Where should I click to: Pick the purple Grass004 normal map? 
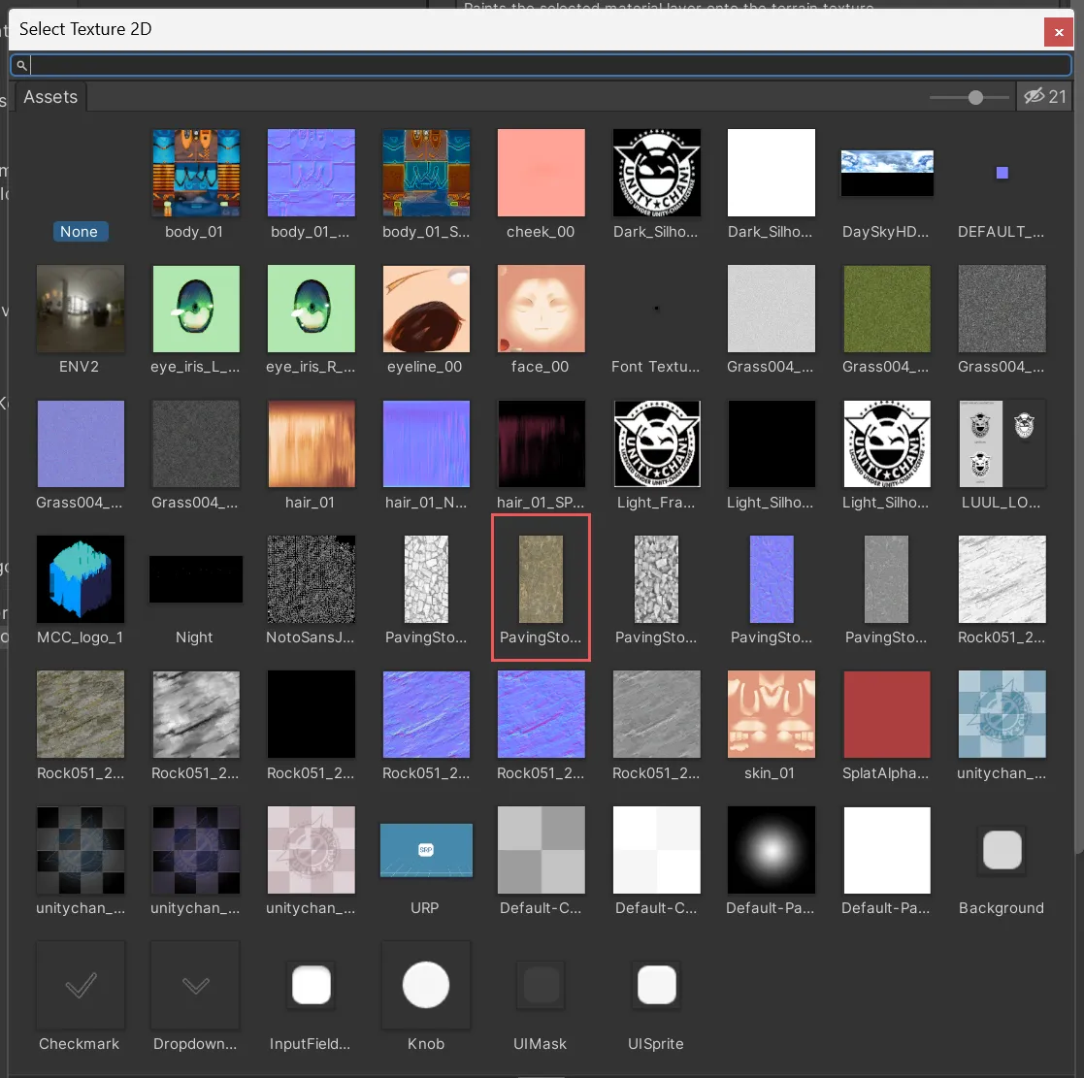tap(81, 443)
